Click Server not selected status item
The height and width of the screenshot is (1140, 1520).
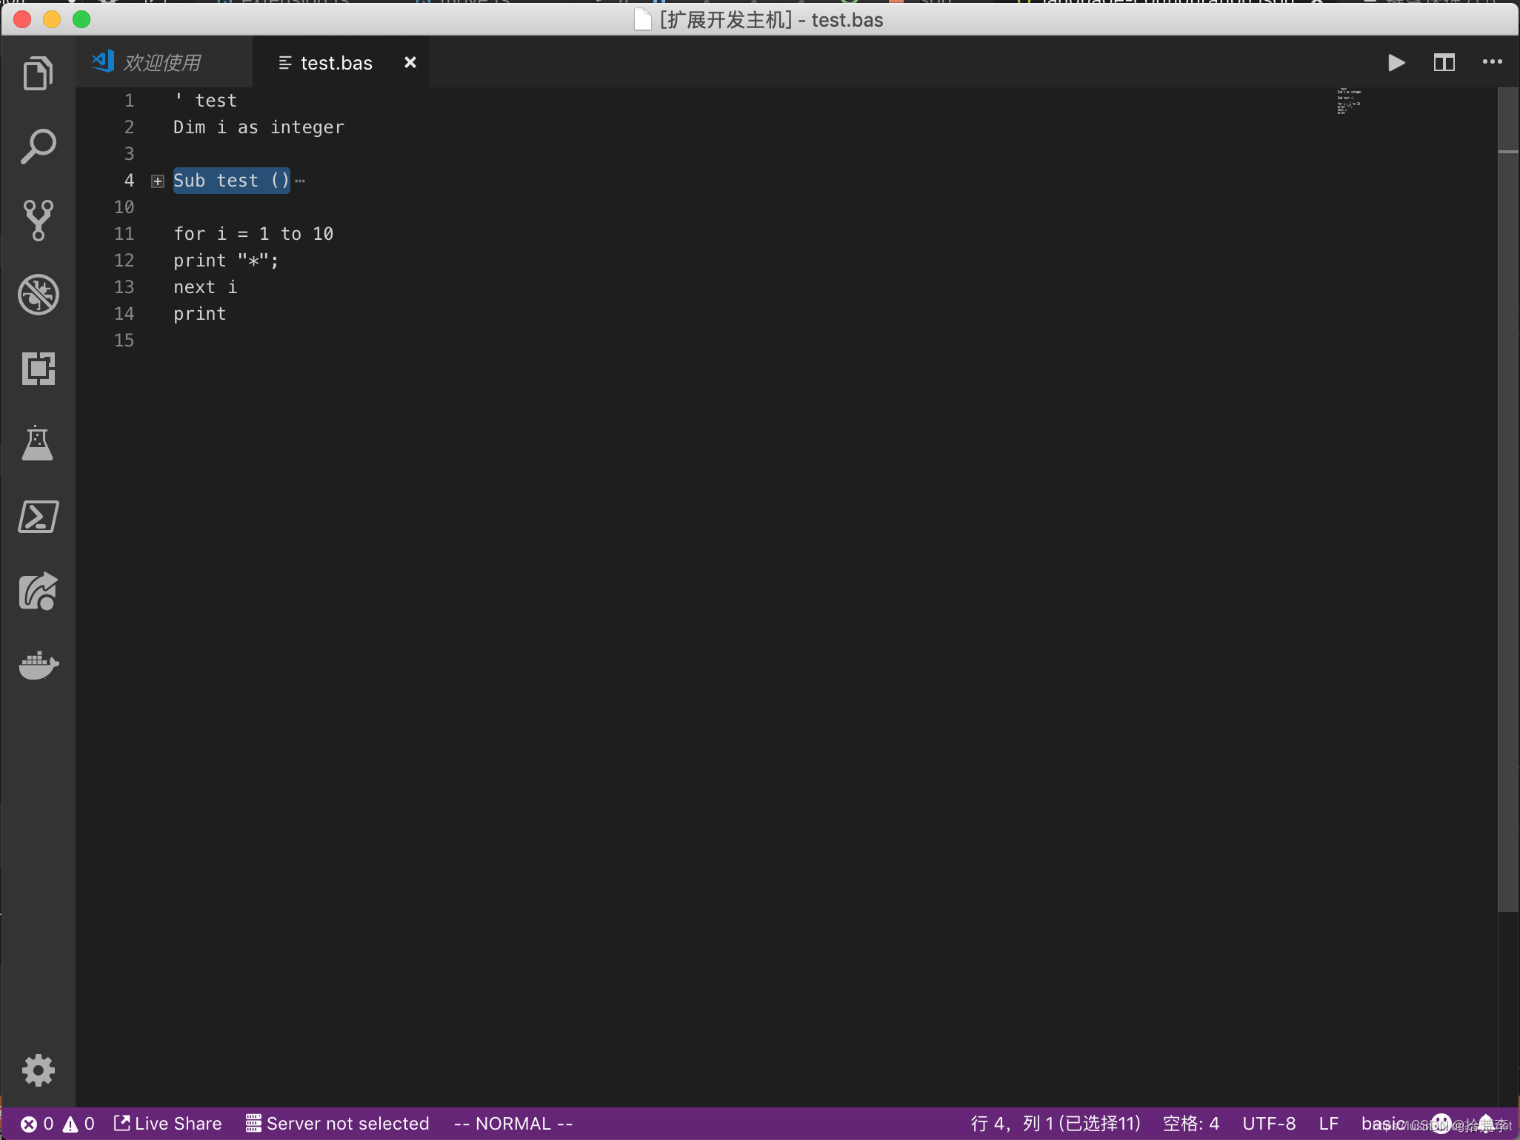click(x=338, y=1124)
